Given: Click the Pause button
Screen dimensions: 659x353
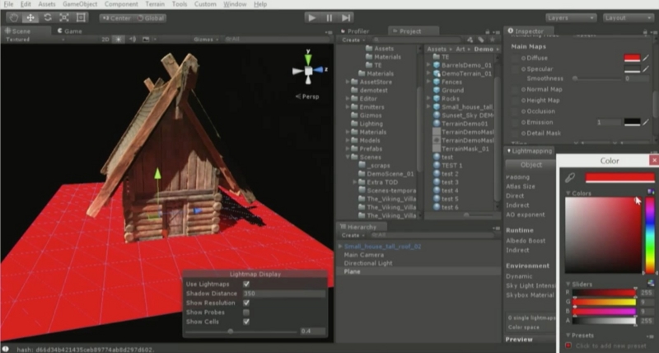Looking at the screenshot, I should 329,17.
